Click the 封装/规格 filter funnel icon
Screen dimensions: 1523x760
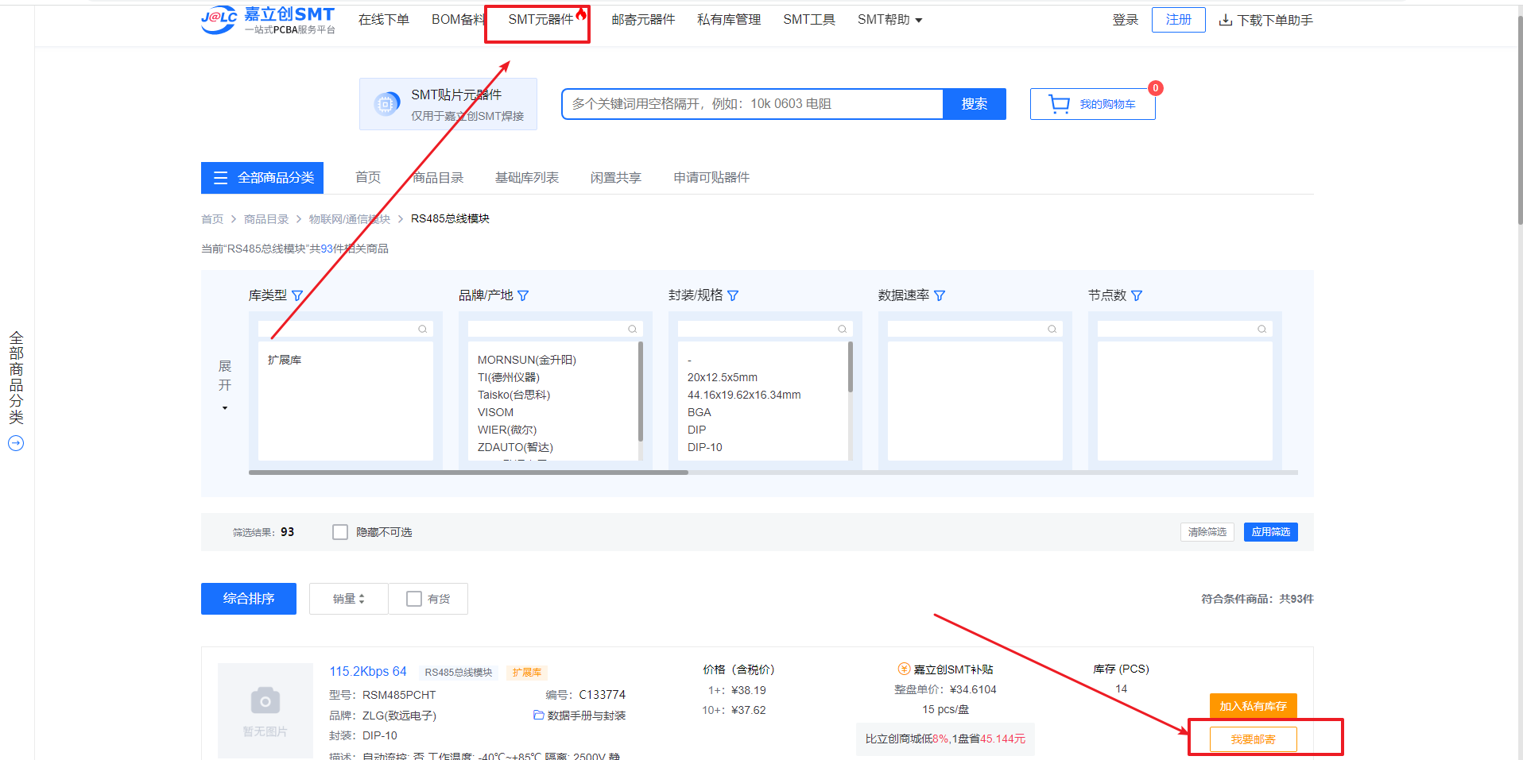[733, 295]
